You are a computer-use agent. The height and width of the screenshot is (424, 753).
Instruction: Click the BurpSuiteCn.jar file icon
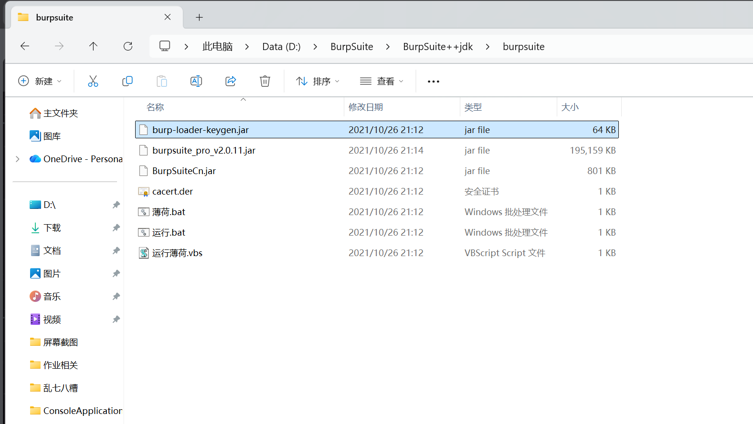coord(144,171)
